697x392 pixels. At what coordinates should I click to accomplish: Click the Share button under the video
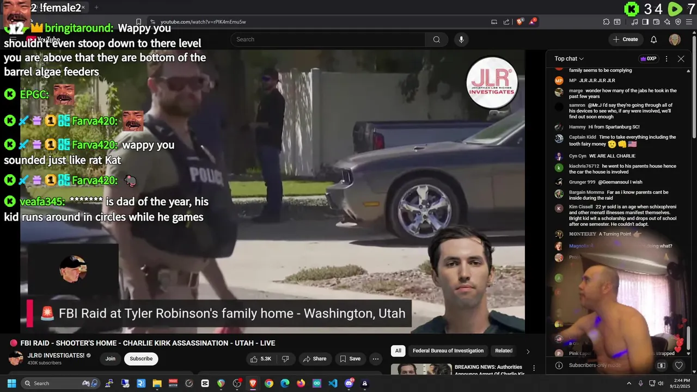coord(315,359)
